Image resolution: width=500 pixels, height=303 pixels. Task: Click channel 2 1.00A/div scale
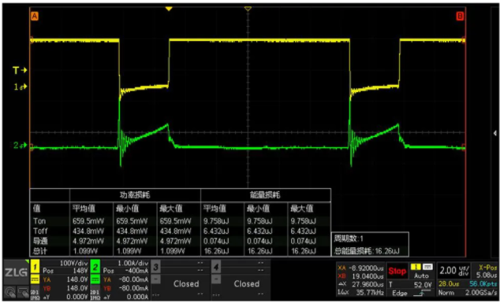point(134,264)
